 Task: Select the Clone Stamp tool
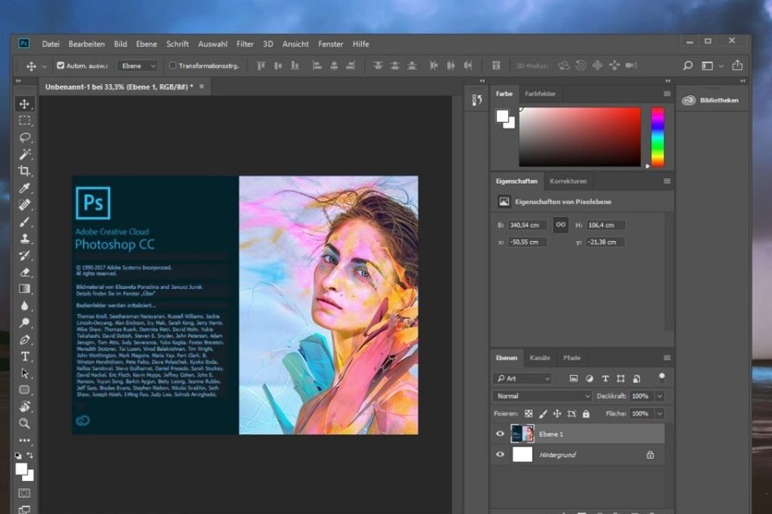coord(24,238)
